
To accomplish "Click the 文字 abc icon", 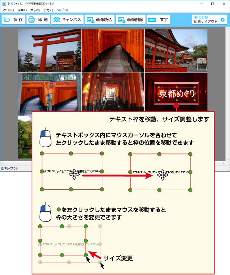I will tap(152, 20).
